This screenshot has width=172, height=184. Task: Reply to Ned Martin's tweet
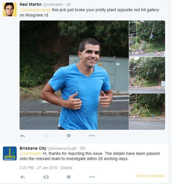point(22,136)
